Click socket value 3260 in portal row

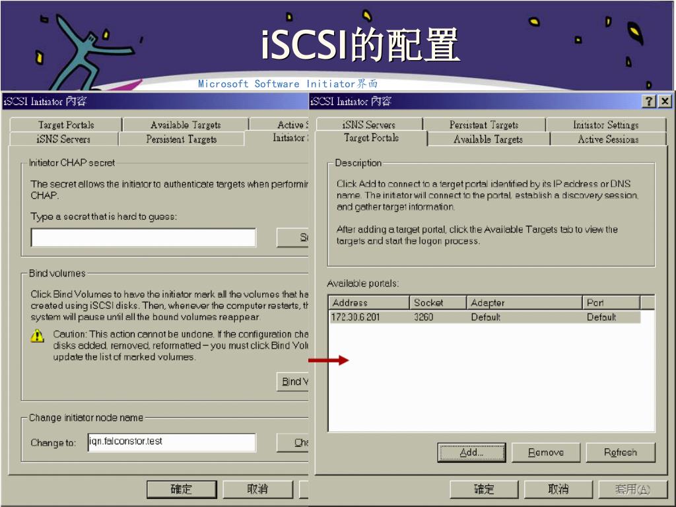(x=423, y=318)
